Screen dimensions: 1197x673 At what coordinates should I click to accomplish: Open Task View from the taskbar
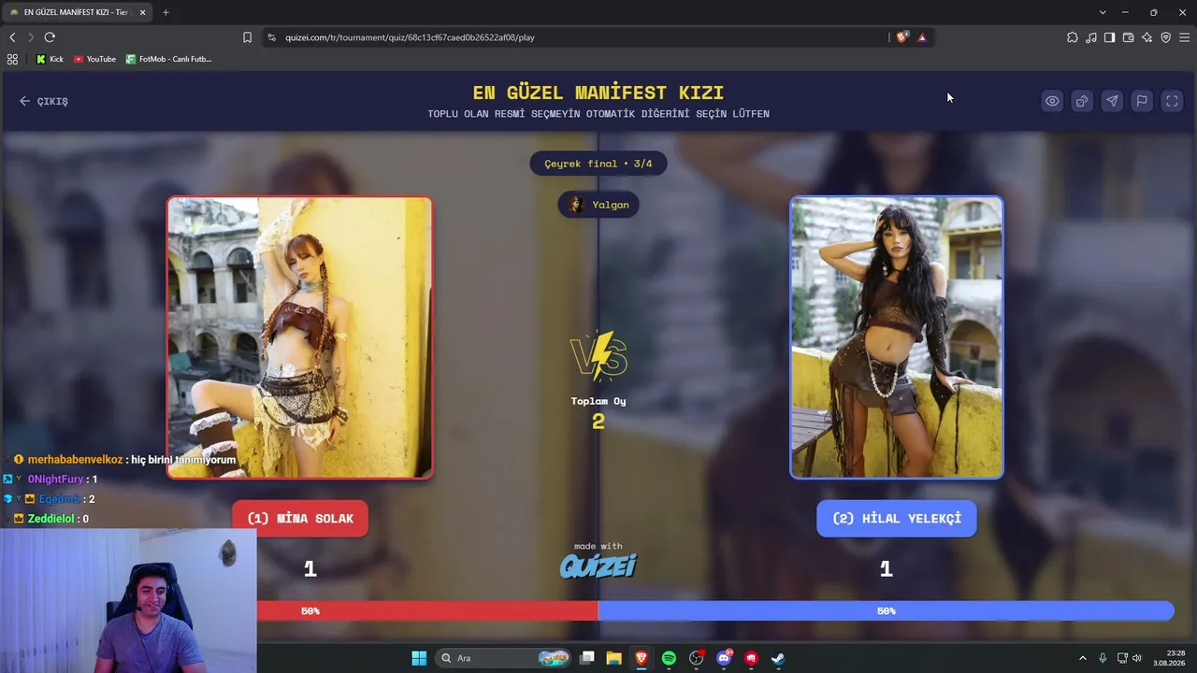coord(587,658)
